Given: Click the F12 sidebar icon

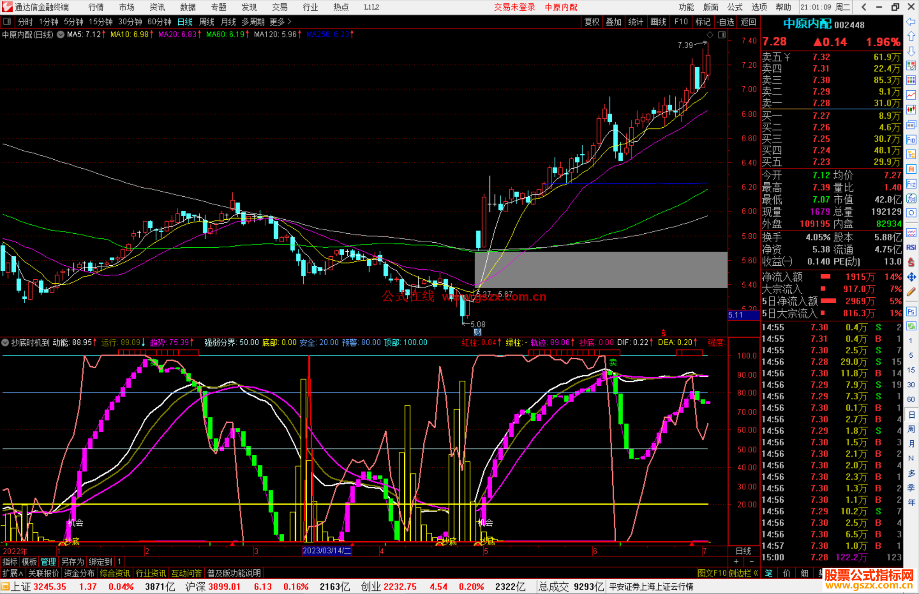Looking at the screenshot, I should tap(911, 184).
